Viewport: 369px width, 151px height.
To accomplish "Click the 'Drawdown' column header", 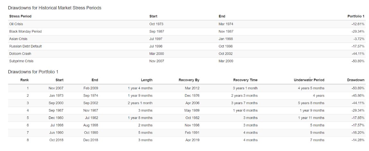I will coord(356,80).
